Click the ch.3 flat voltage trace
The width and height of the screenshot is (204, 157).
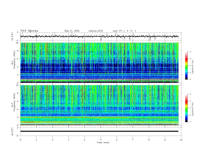(99, 131)
